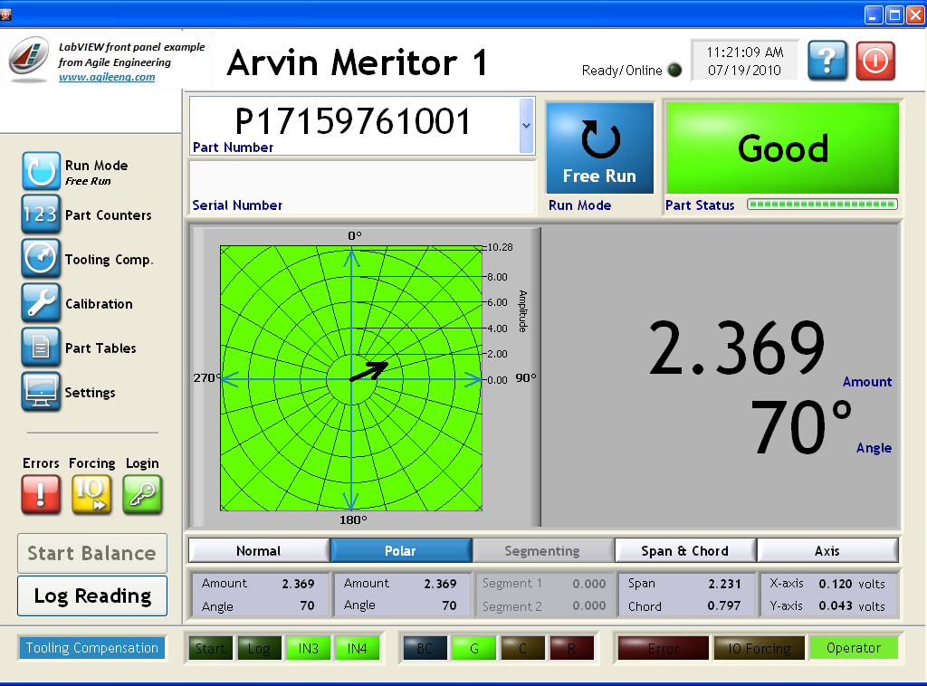Open the www.agileeng.com link
Screen dimensions: 927x686
pyautogui.click(x=107, y=77)
